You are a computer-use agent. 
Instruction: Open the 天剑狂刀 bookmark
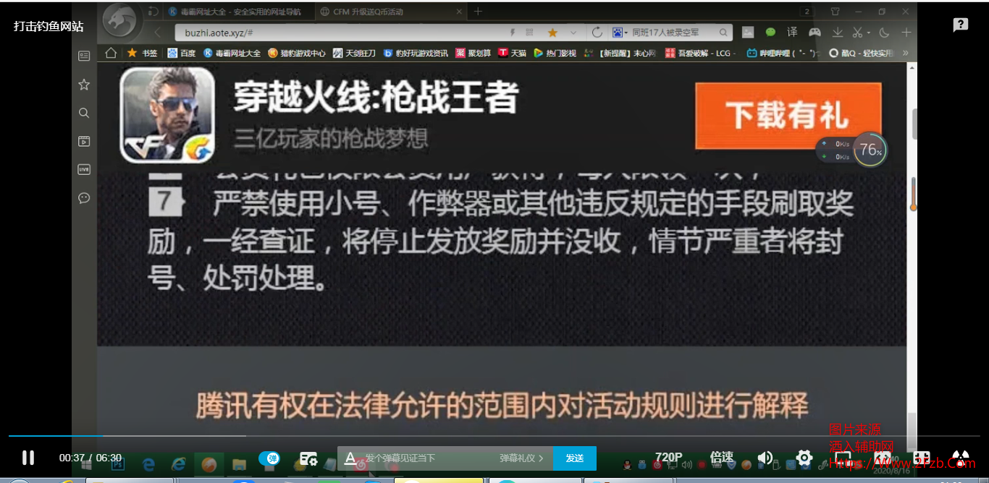(x=355, y=53)
